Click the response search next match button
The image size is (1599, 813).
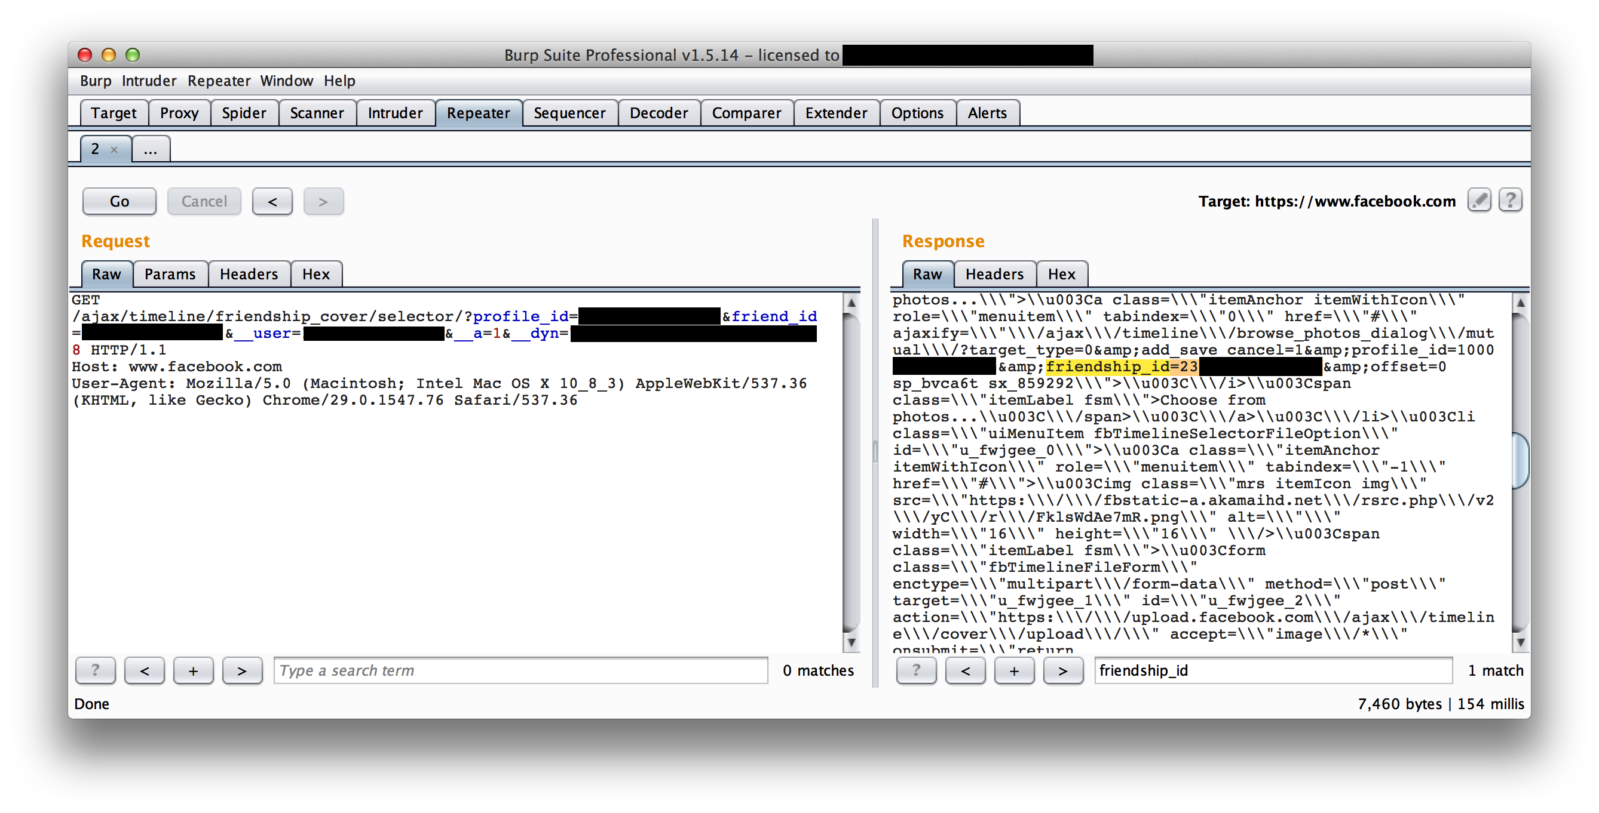[x=1063, y=670]
